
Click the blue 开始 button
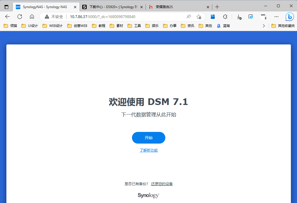148,138
